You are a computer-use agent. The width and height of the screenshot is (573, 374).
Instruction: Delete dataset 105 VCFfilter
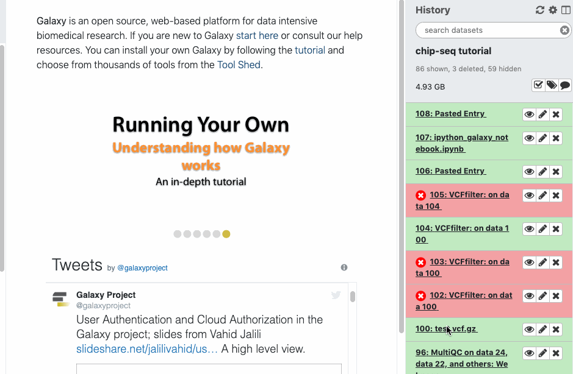[556, 196]
